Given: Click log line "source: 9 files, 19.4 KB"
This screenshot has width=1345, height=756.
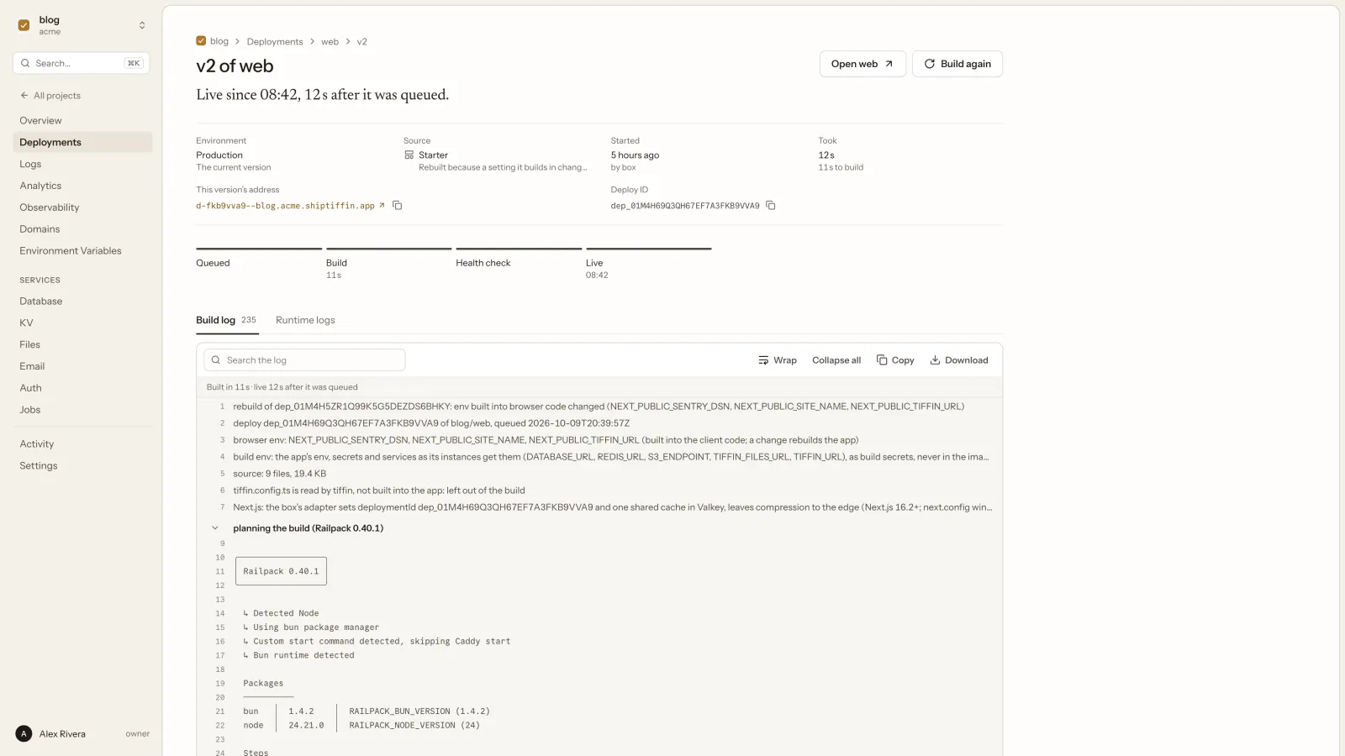Looking at the screenshot, I should coord(279,474).
